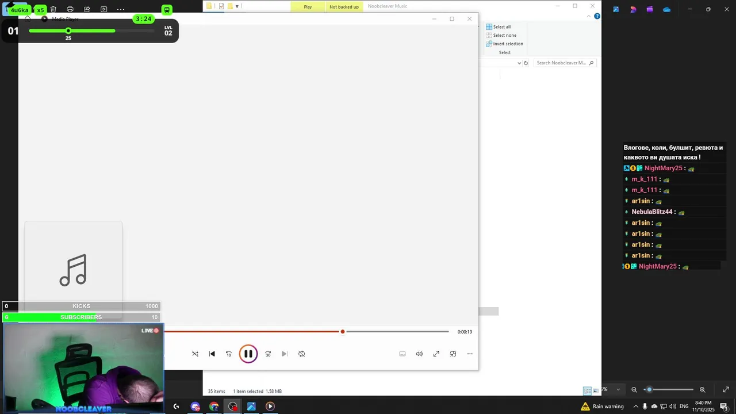736x414 pixels.
Task: Open the OneDrive cloud icon in Photos
Action: (x=666, y=9)
